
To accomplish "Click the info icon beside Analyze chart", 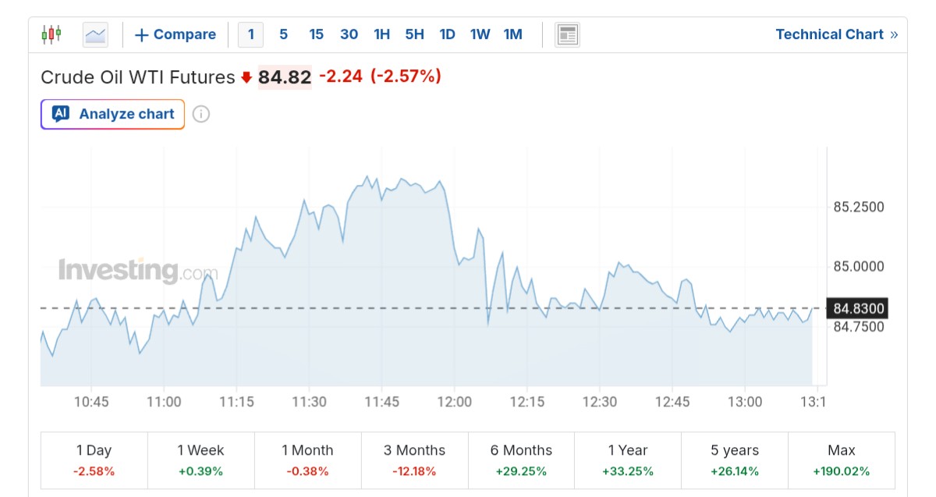I will click(x=200, y=114).
